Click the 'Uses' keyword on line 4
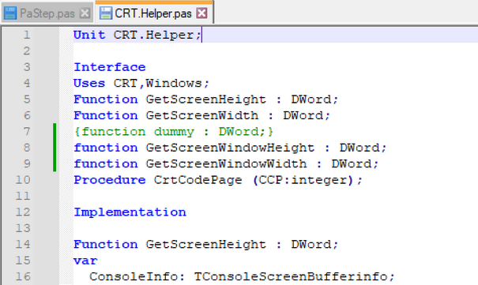478x285 pixels. click(x=89, y=83)
